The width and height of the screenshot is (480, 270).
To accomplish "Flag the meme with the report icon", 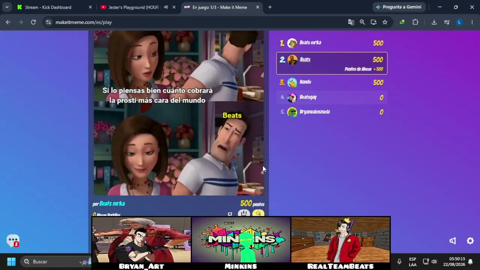I will (230, 214).
